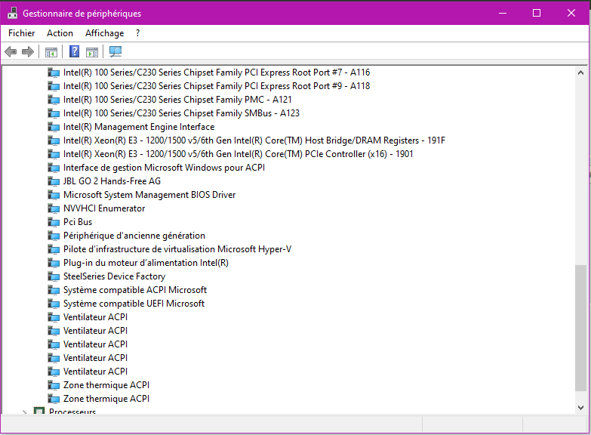Select Système compatible ACPI Microsoft

point(135,290)
